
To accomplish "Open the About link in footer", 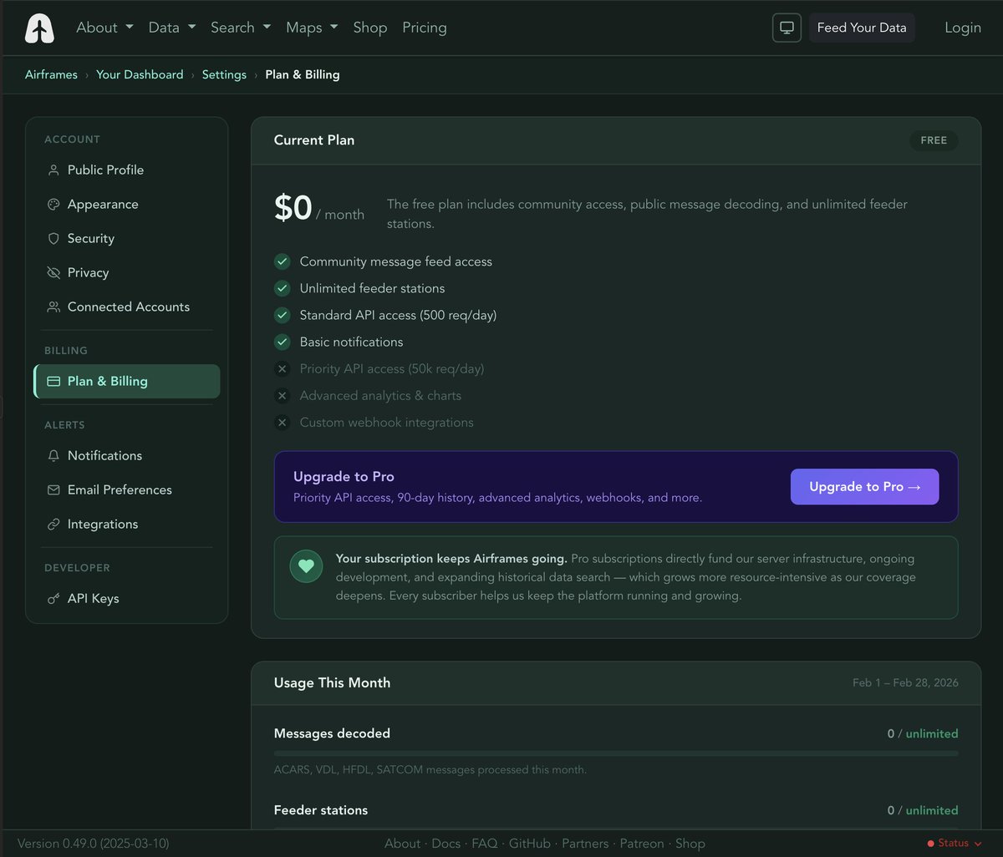I will 402,844.
